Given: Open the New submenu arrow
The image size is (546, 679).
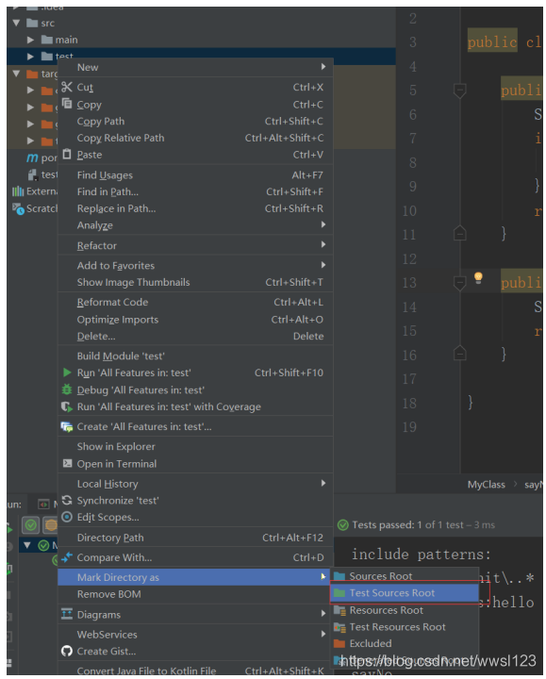Looking at the screenshot, I should (323, 67).
